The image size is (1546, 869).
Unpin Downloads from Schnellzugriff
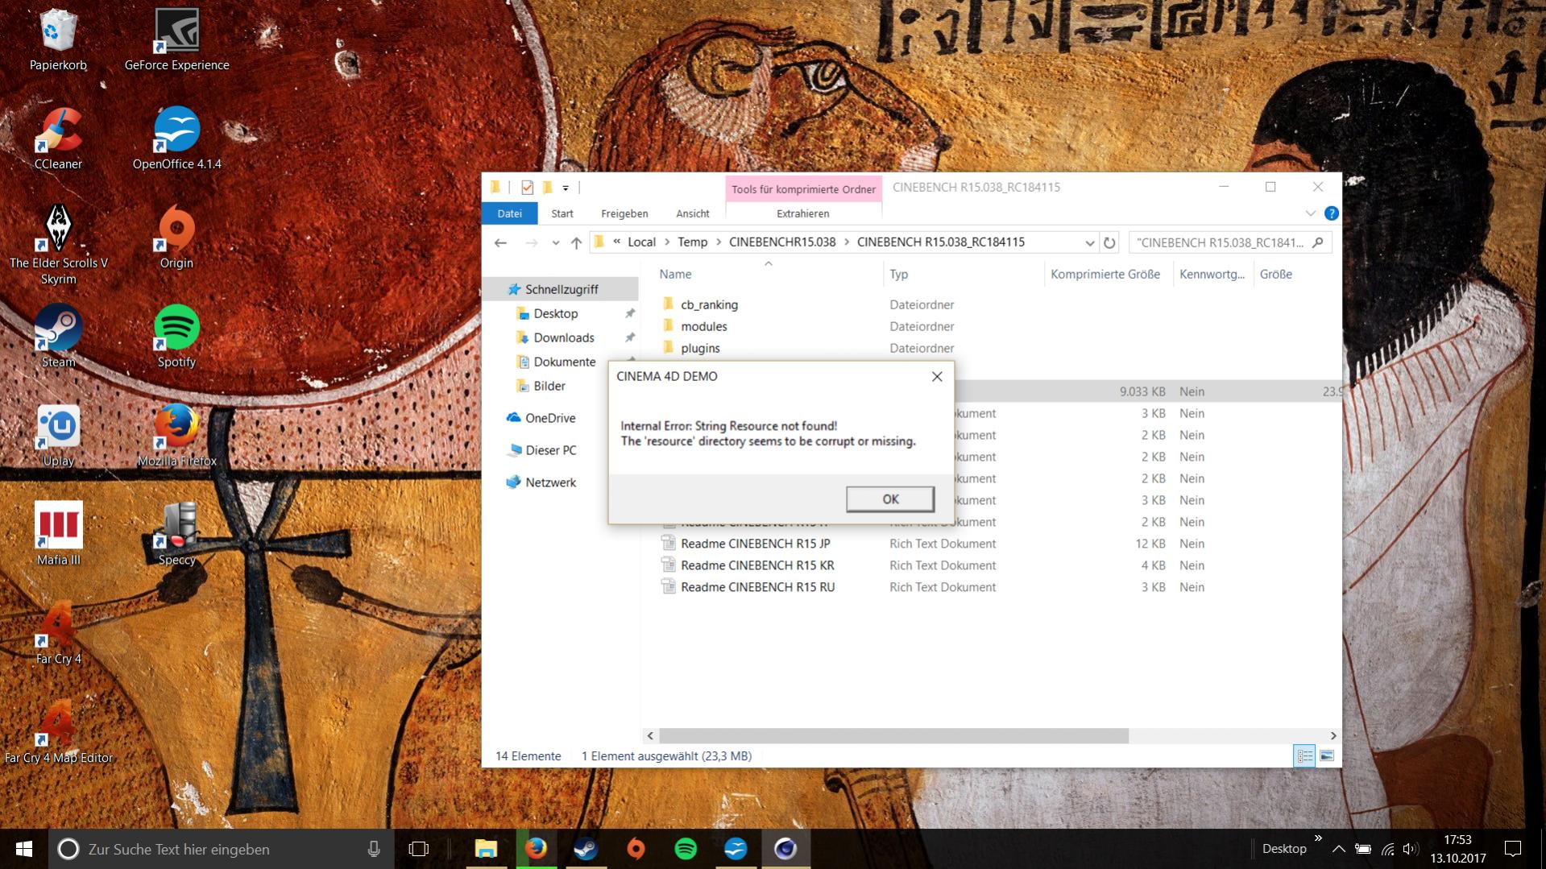(630, 337)
